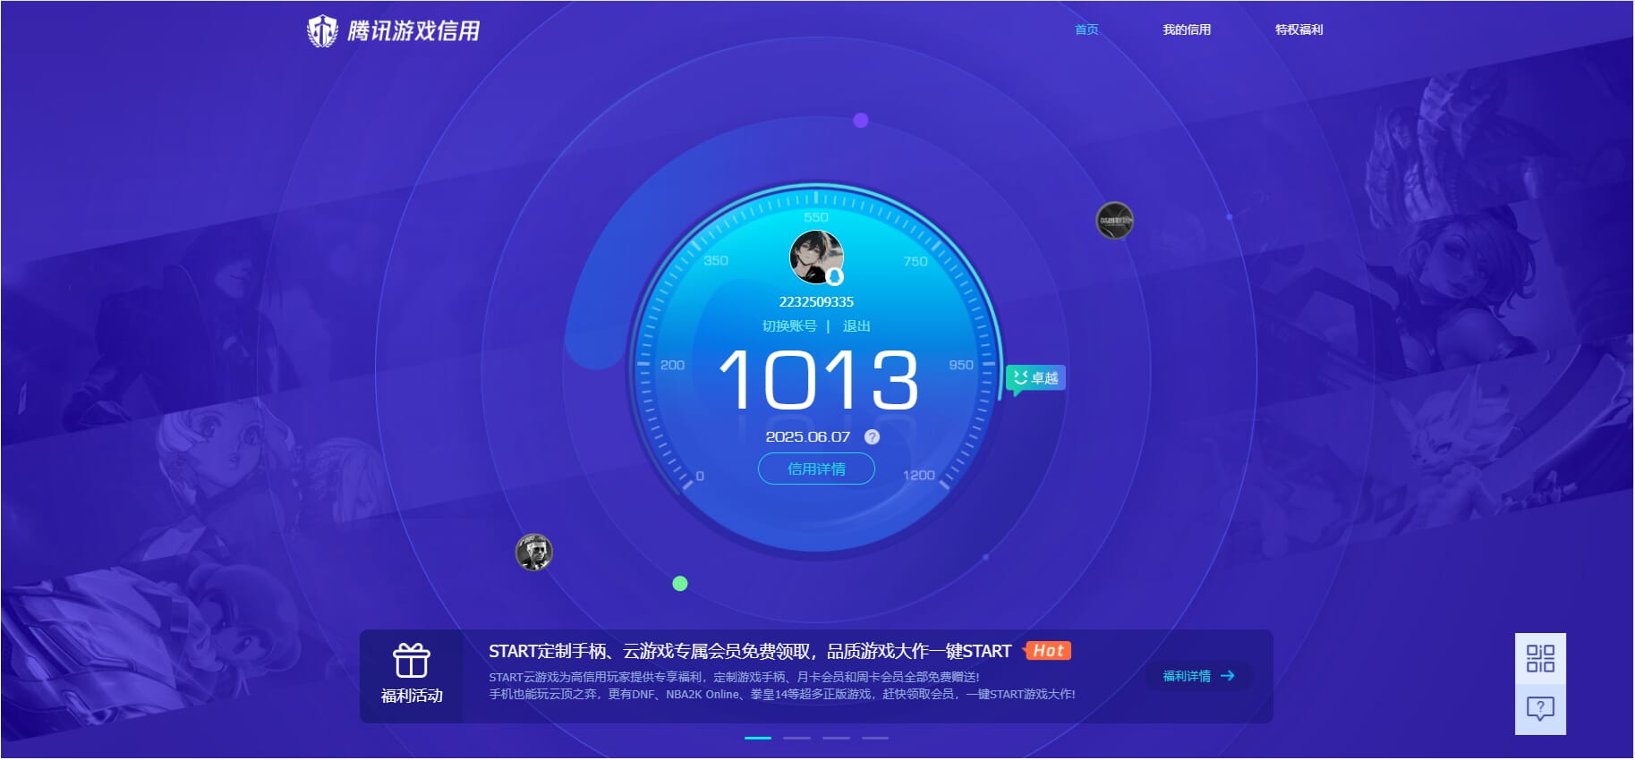Click the green orbit dot below the gauge
This screenshot has height=760, width=1635.
(680, 584)
